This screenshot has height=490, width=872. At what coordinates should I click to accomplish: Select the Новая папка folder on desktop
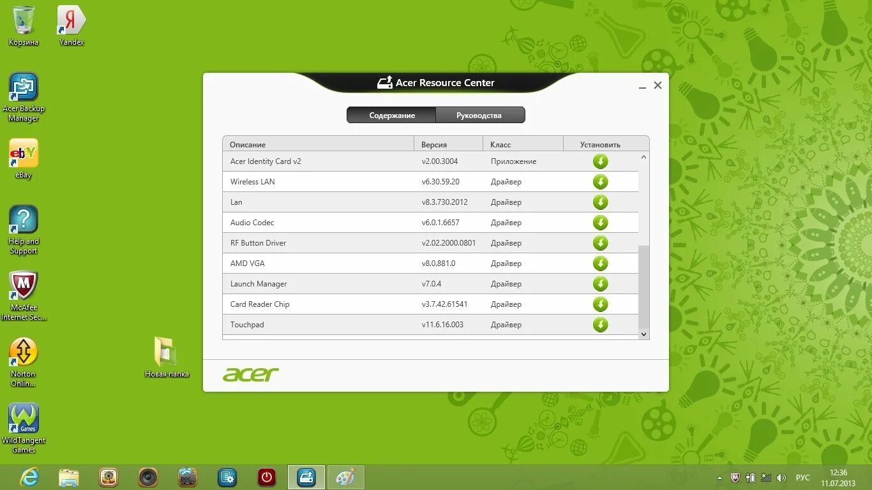point(167,357)
